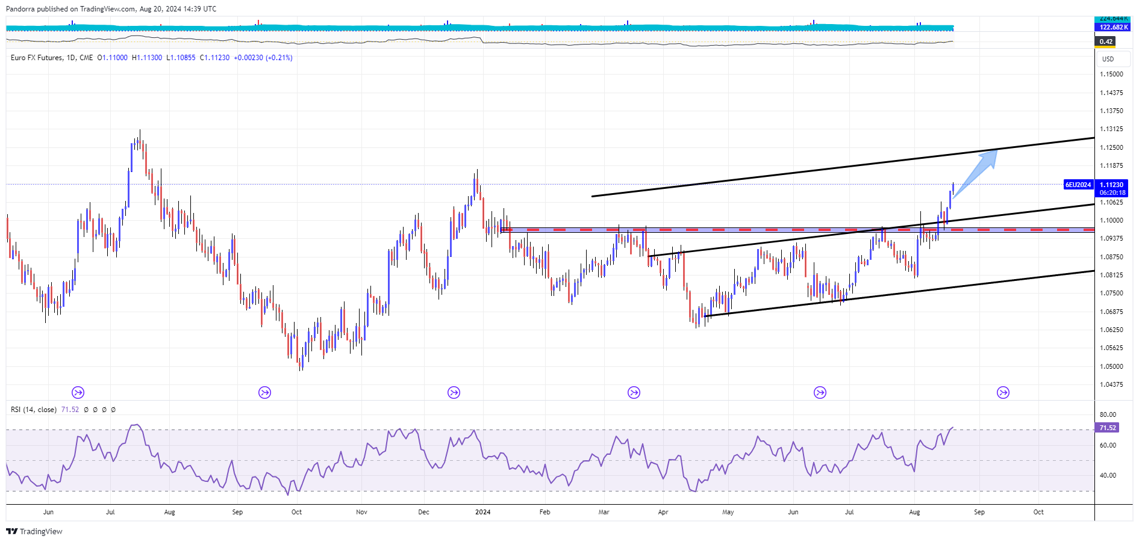Click the Apr label on time axis
The image size is (1139, 542).
pos(663,512)
